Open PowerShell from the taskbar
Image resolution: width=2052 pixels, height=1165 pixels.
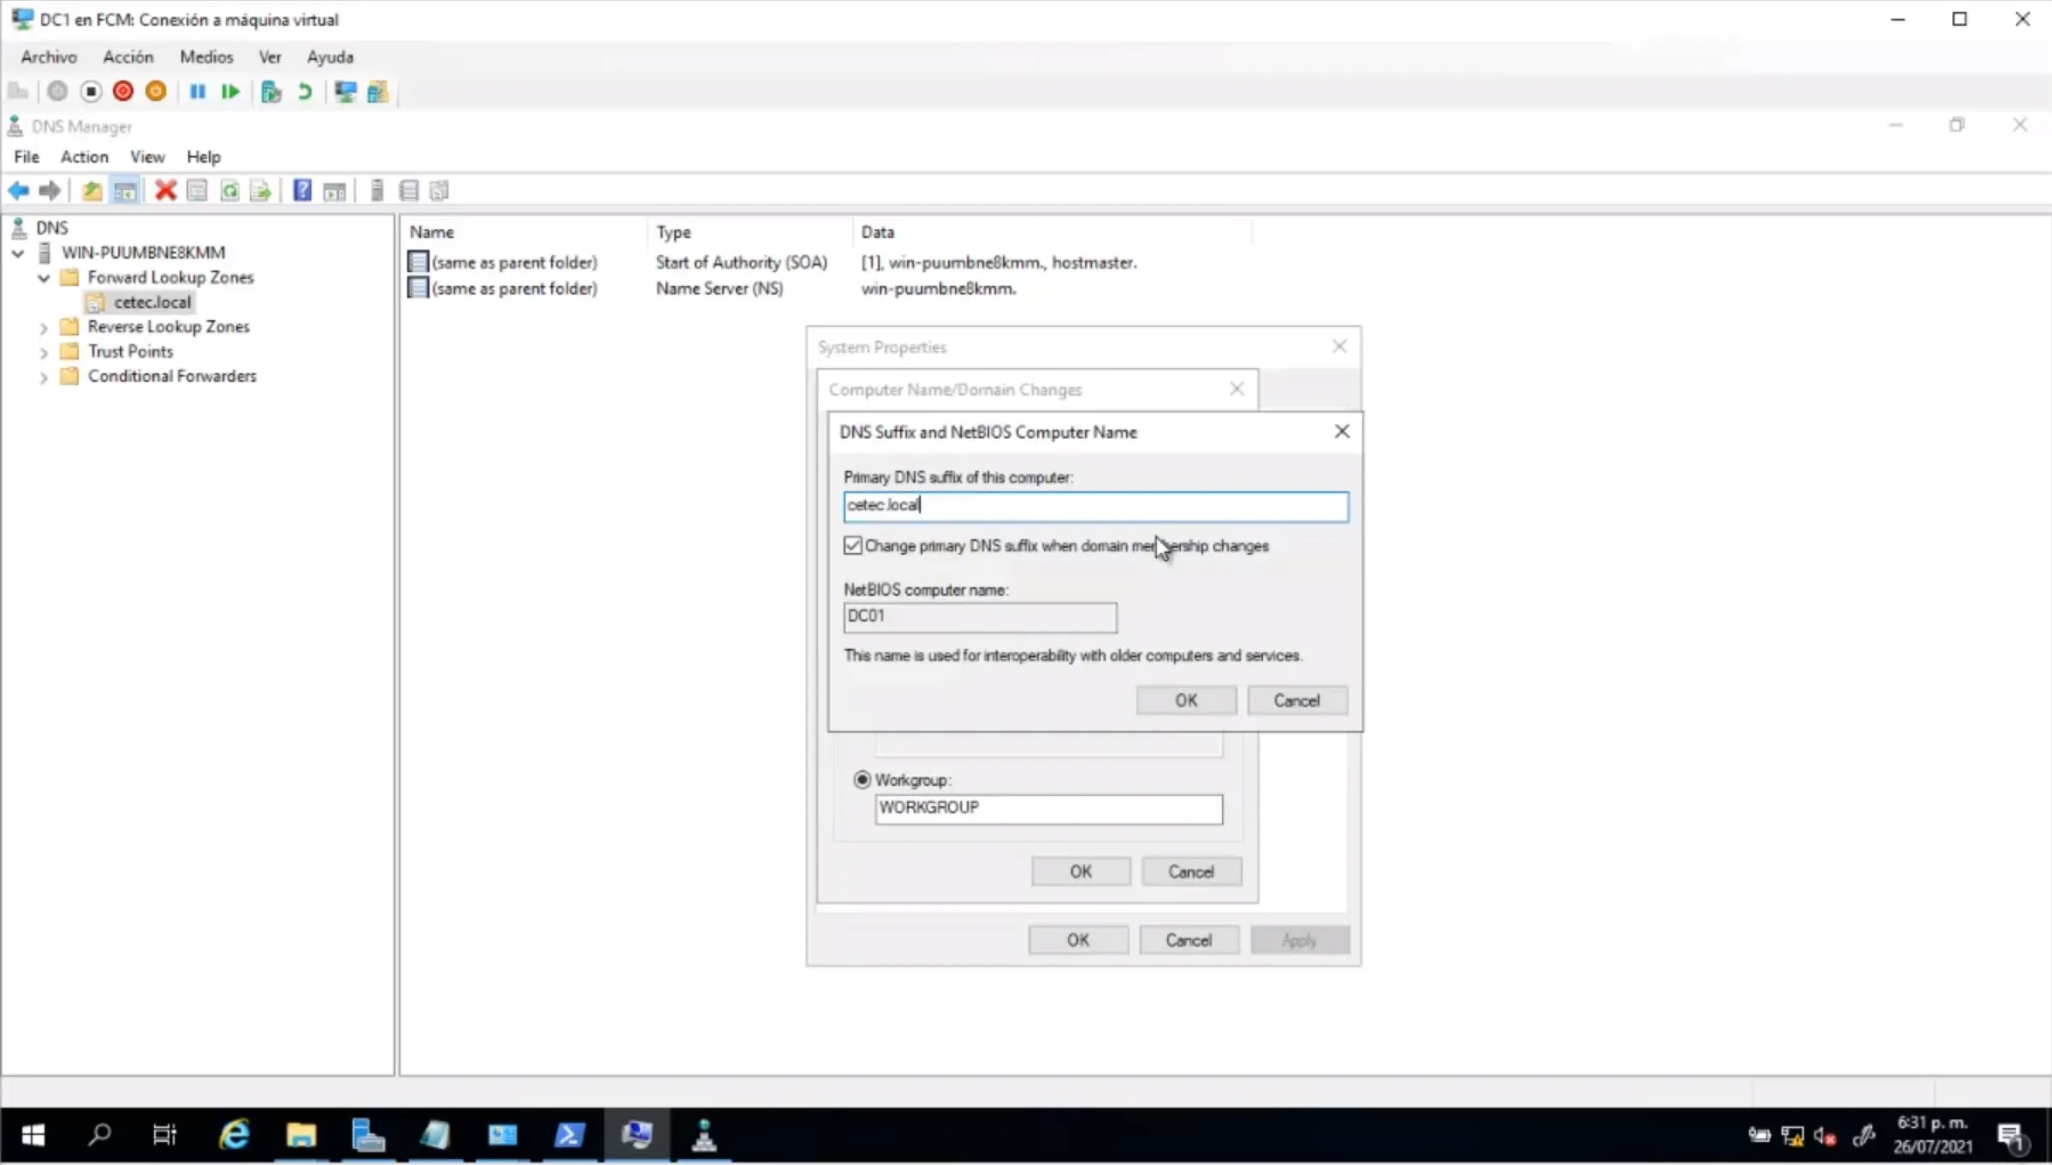[x=569, y=1136]
